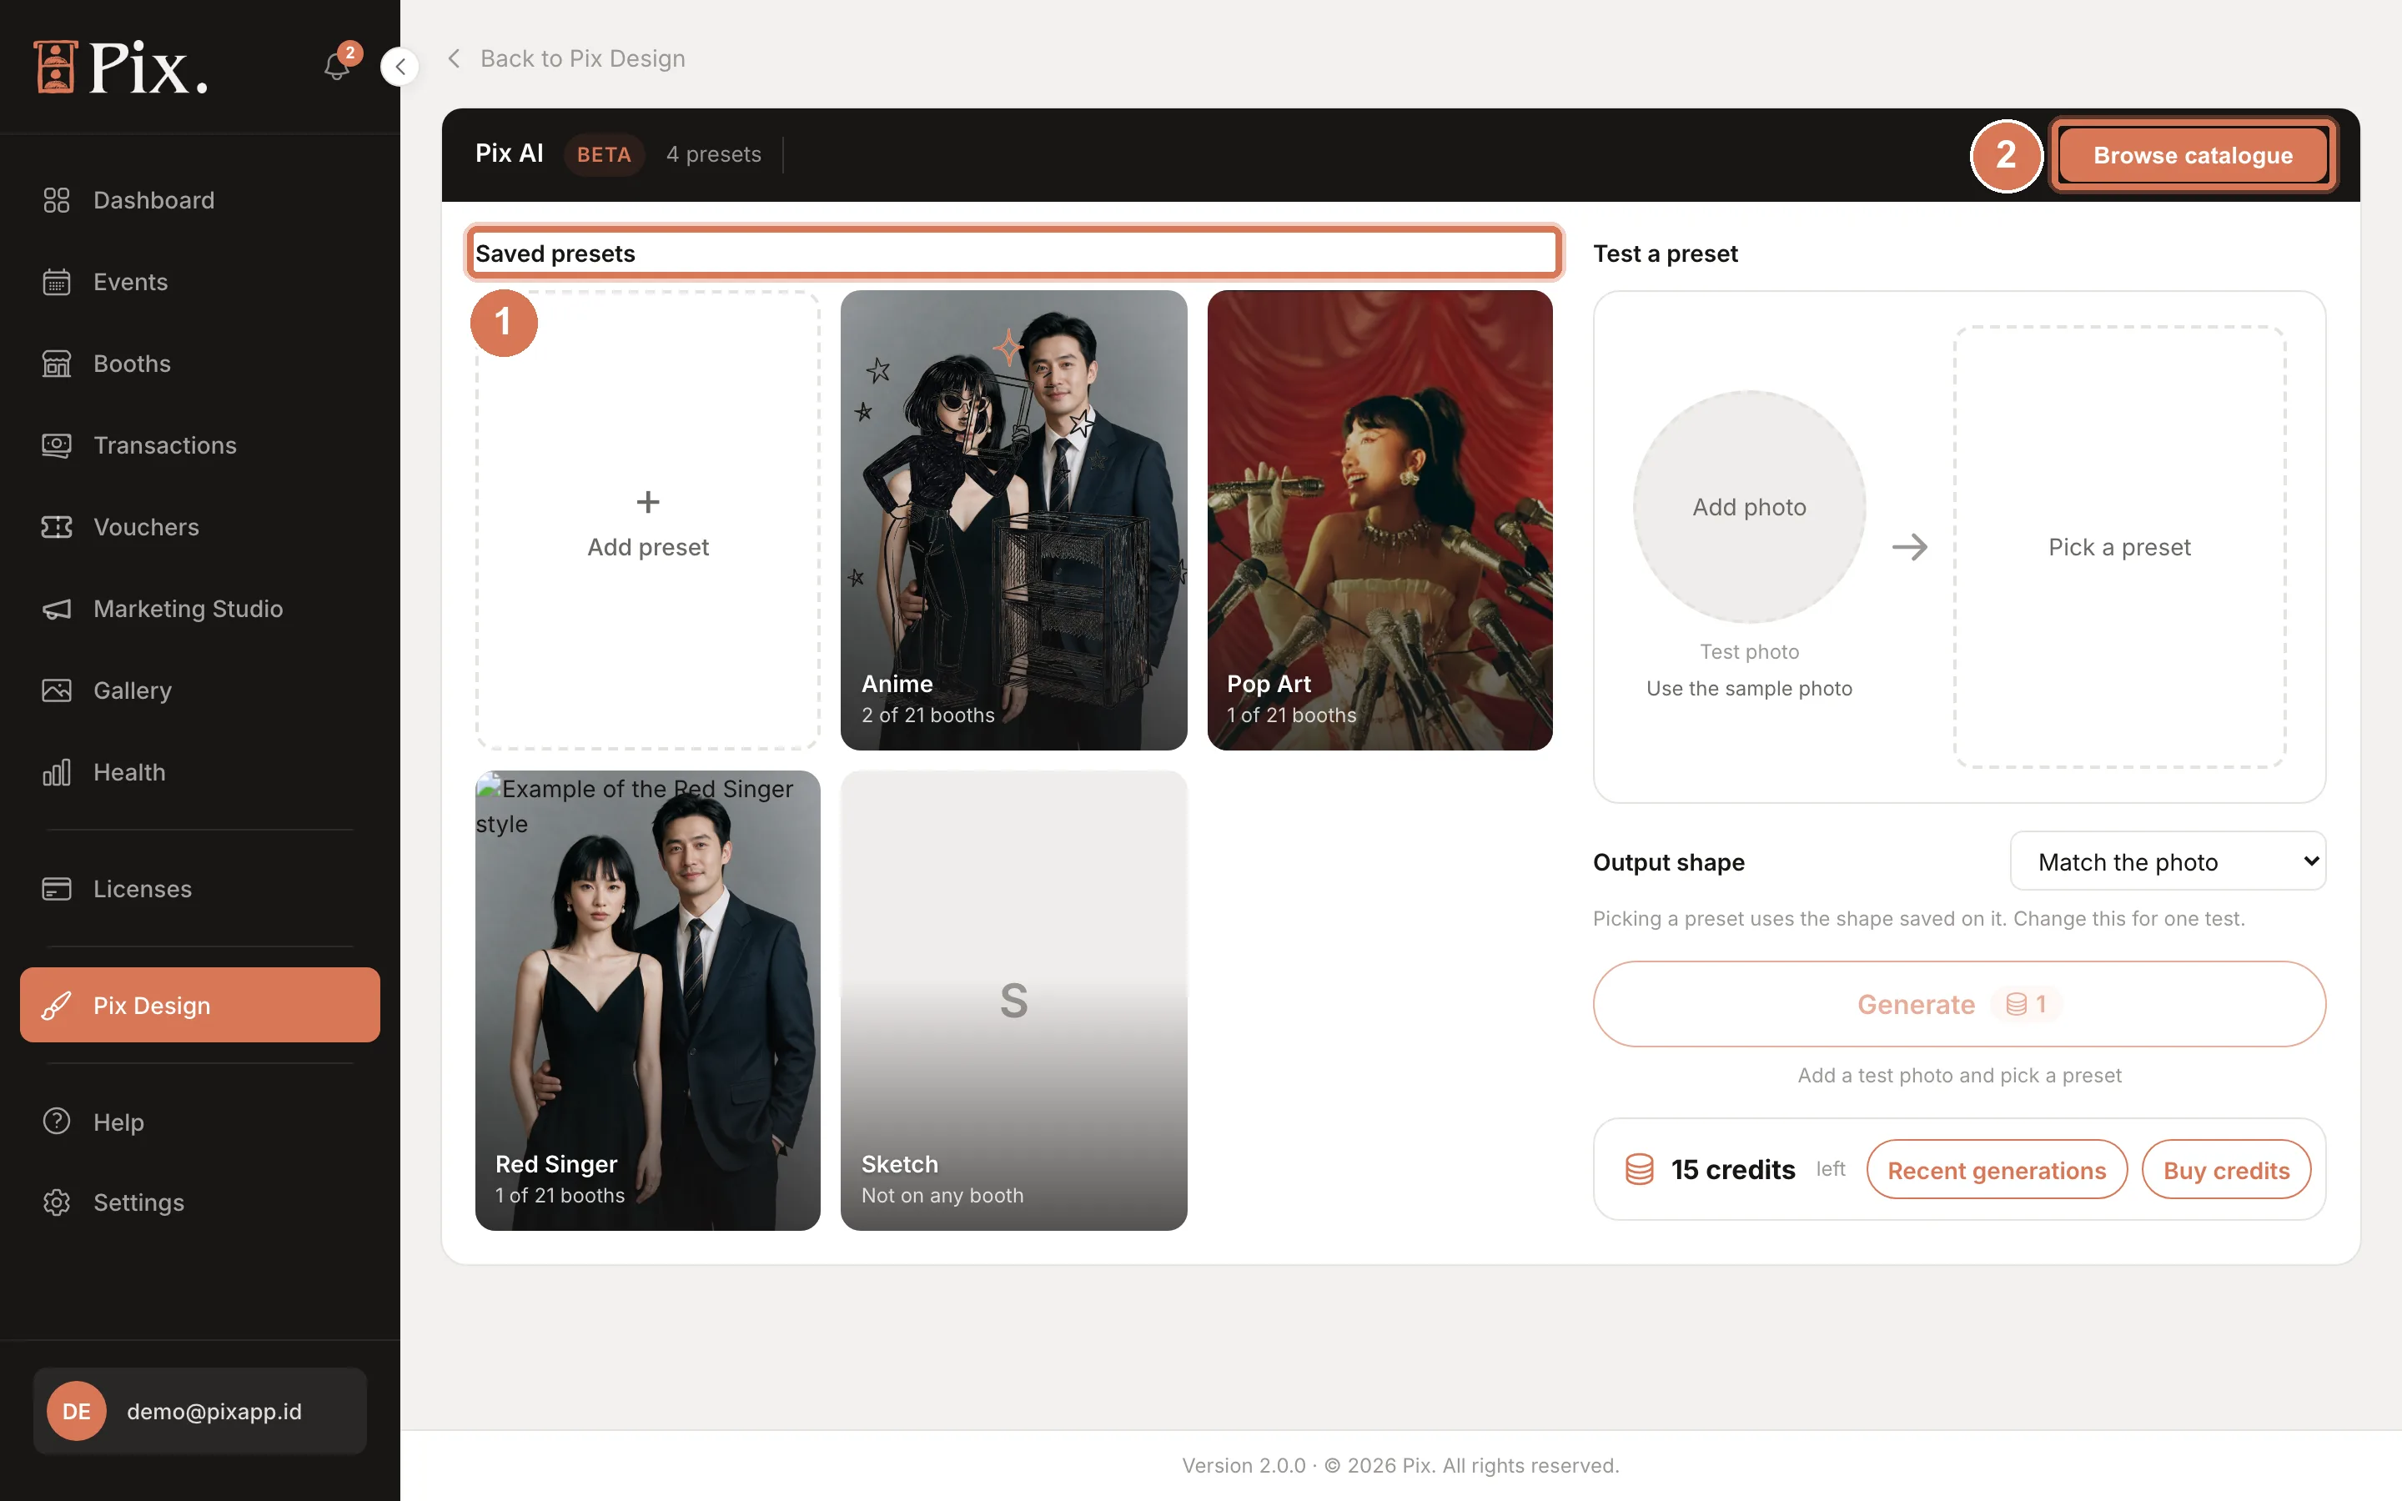Click the Add photo circle
This screenshot has height=1501, width=2402.
[x=1749, y=507]
